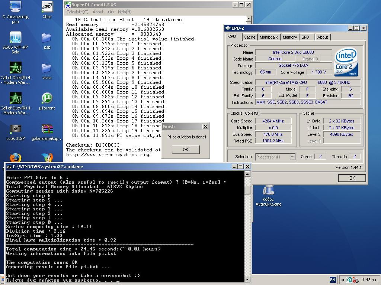
Task: Click the Core Voltage field 1.790 V
Action: [319, 72]
